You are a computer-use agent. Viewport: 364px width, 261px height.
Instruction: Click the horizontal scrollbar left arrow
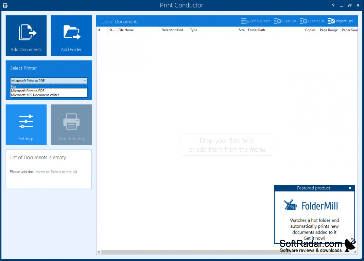click(x=99, y=252)
